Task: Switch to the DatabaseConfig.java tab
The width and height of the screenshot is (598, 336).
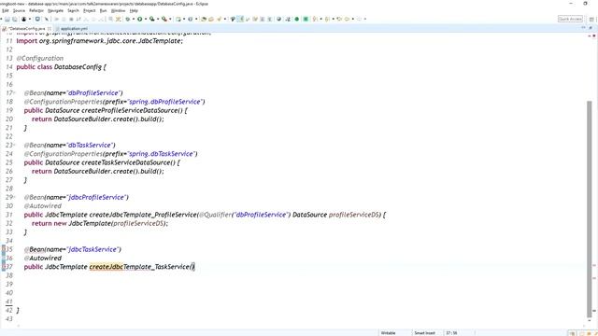Action: pos(27,29)
